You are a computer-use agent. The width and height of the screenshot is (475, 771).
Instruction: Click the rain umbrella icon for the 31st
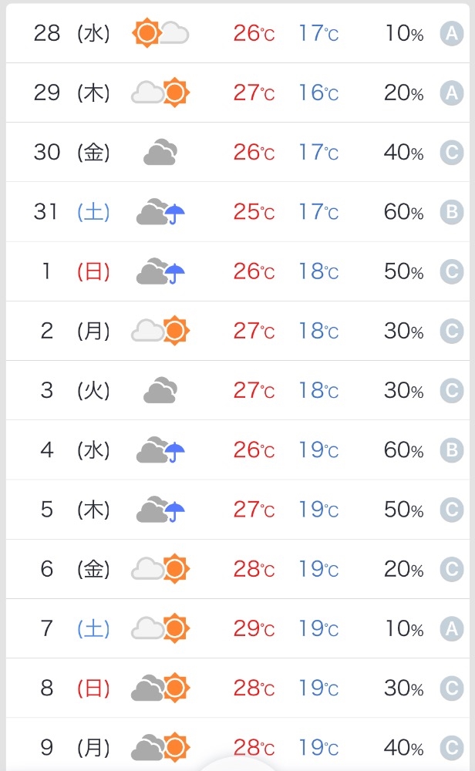tap(174, 214)
